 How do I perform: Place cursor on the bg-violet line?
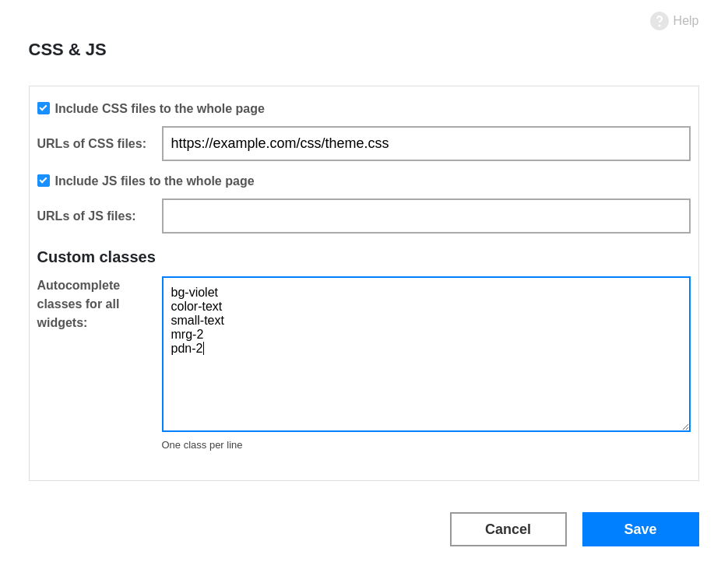[x=194, y=293]
